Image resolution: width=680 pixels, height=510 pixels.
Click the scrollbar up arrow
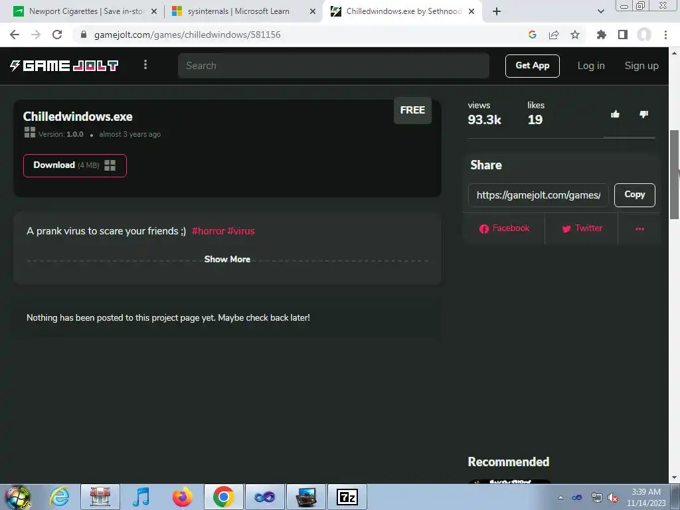pyautogui.click(x=675, y=53)
